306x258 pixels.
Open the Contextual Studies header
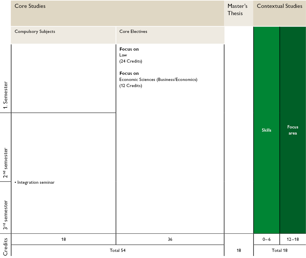click(279, 6)
